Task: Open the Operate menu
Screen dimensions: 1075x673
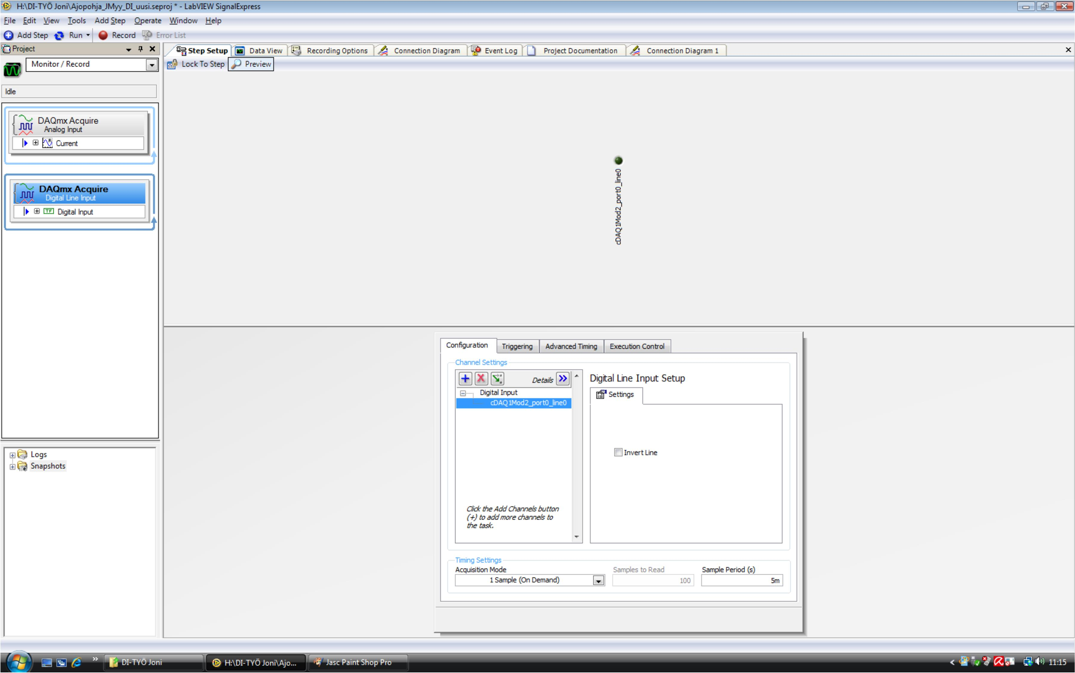Action: click(x=148, y=21)
